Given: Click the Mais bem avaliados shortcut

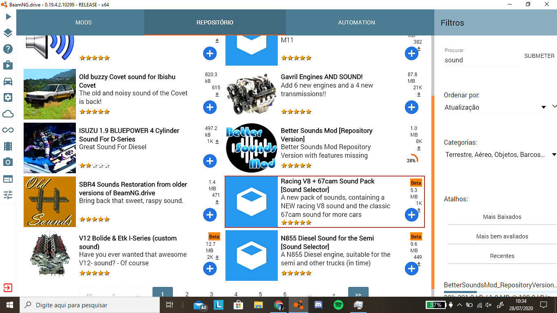Looking at the screenshot, I should pos(502,236).
